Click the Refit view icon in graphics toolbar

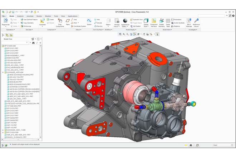pos(120,34)
